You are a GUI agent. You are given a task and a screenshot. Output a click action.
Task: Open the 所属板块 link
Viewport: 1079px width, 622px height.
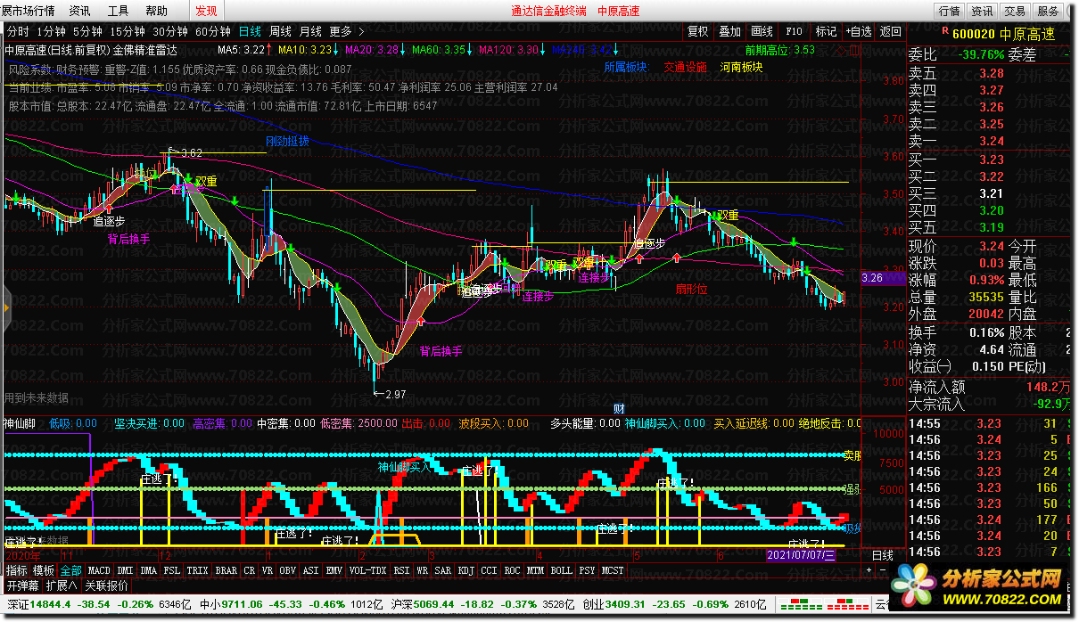coord(625,67)
